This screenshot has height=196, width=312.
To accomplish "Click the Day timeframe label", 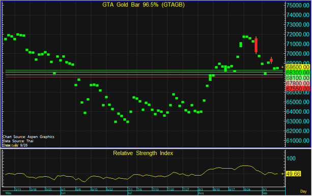I will pos(303,191).
